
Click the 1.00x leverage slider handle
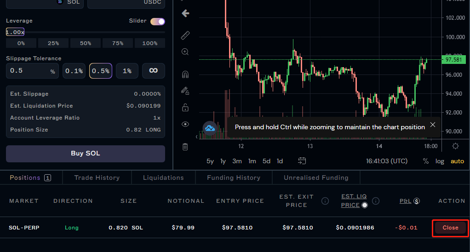15,32
